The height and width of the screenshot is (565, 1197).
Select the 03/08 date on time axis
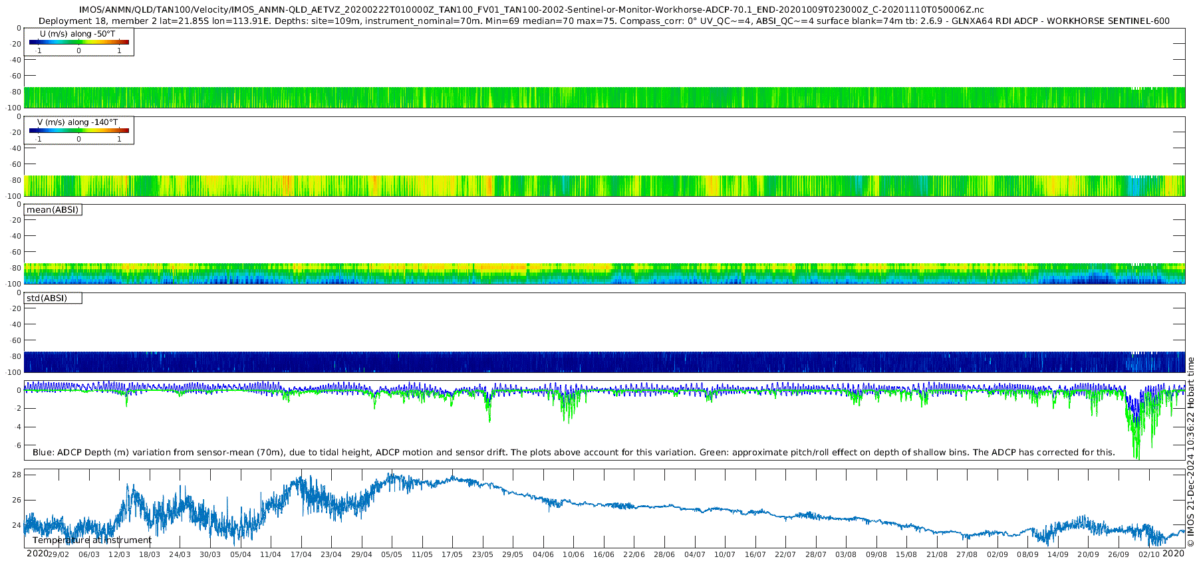pos(845,554)
